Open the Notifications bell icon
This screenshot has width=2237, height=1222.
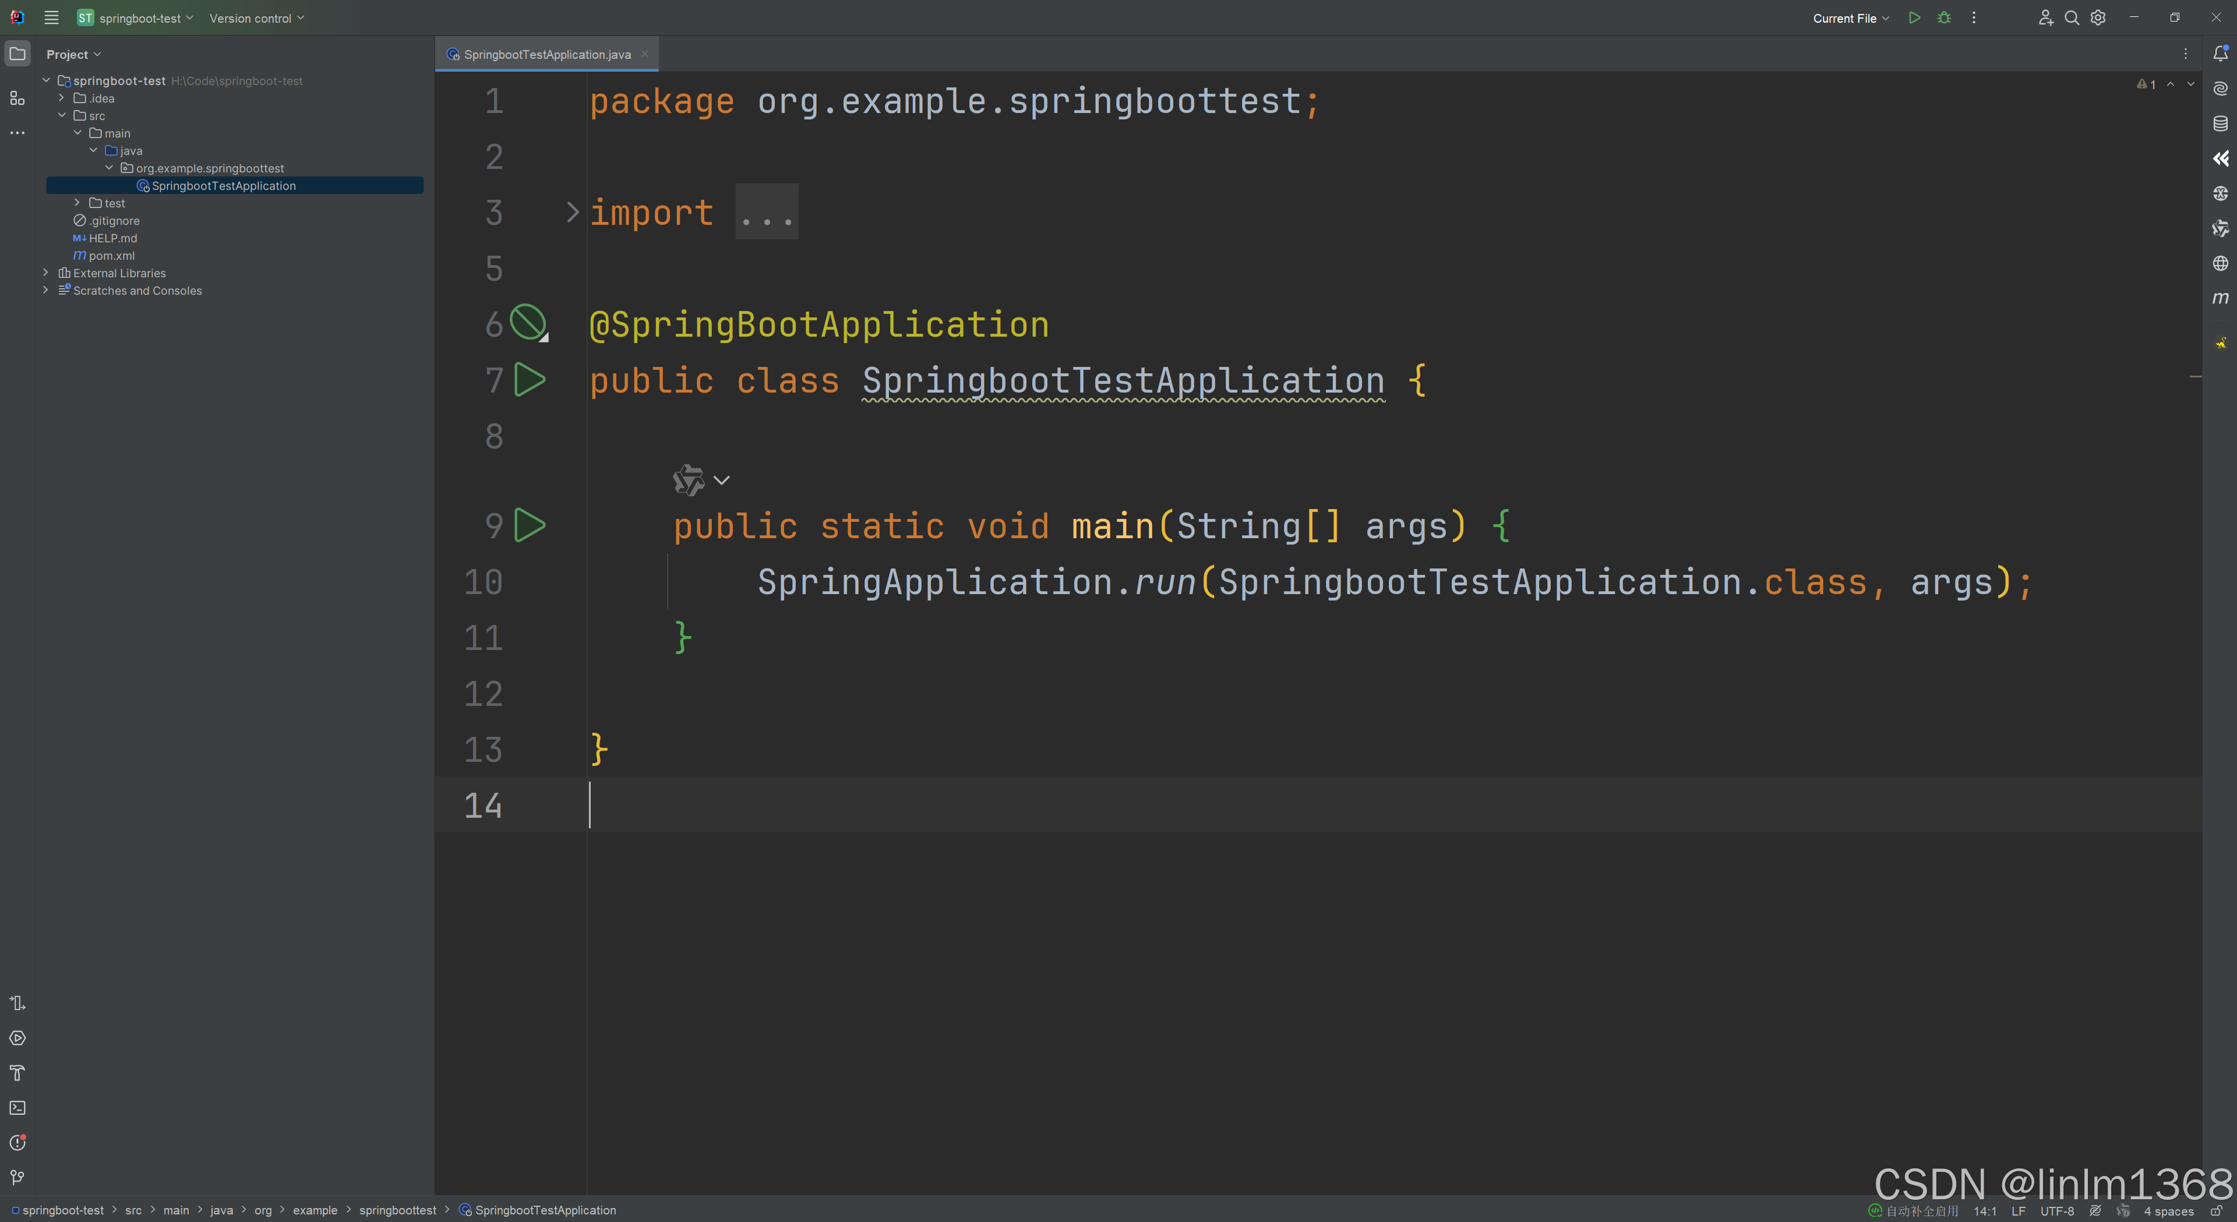coord(2220,54)
